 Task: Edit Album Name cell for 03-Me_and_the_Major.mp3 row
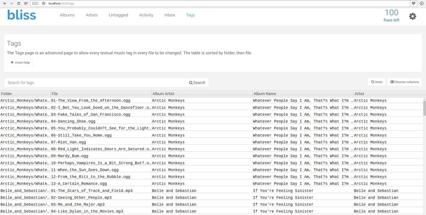(303, 205)
